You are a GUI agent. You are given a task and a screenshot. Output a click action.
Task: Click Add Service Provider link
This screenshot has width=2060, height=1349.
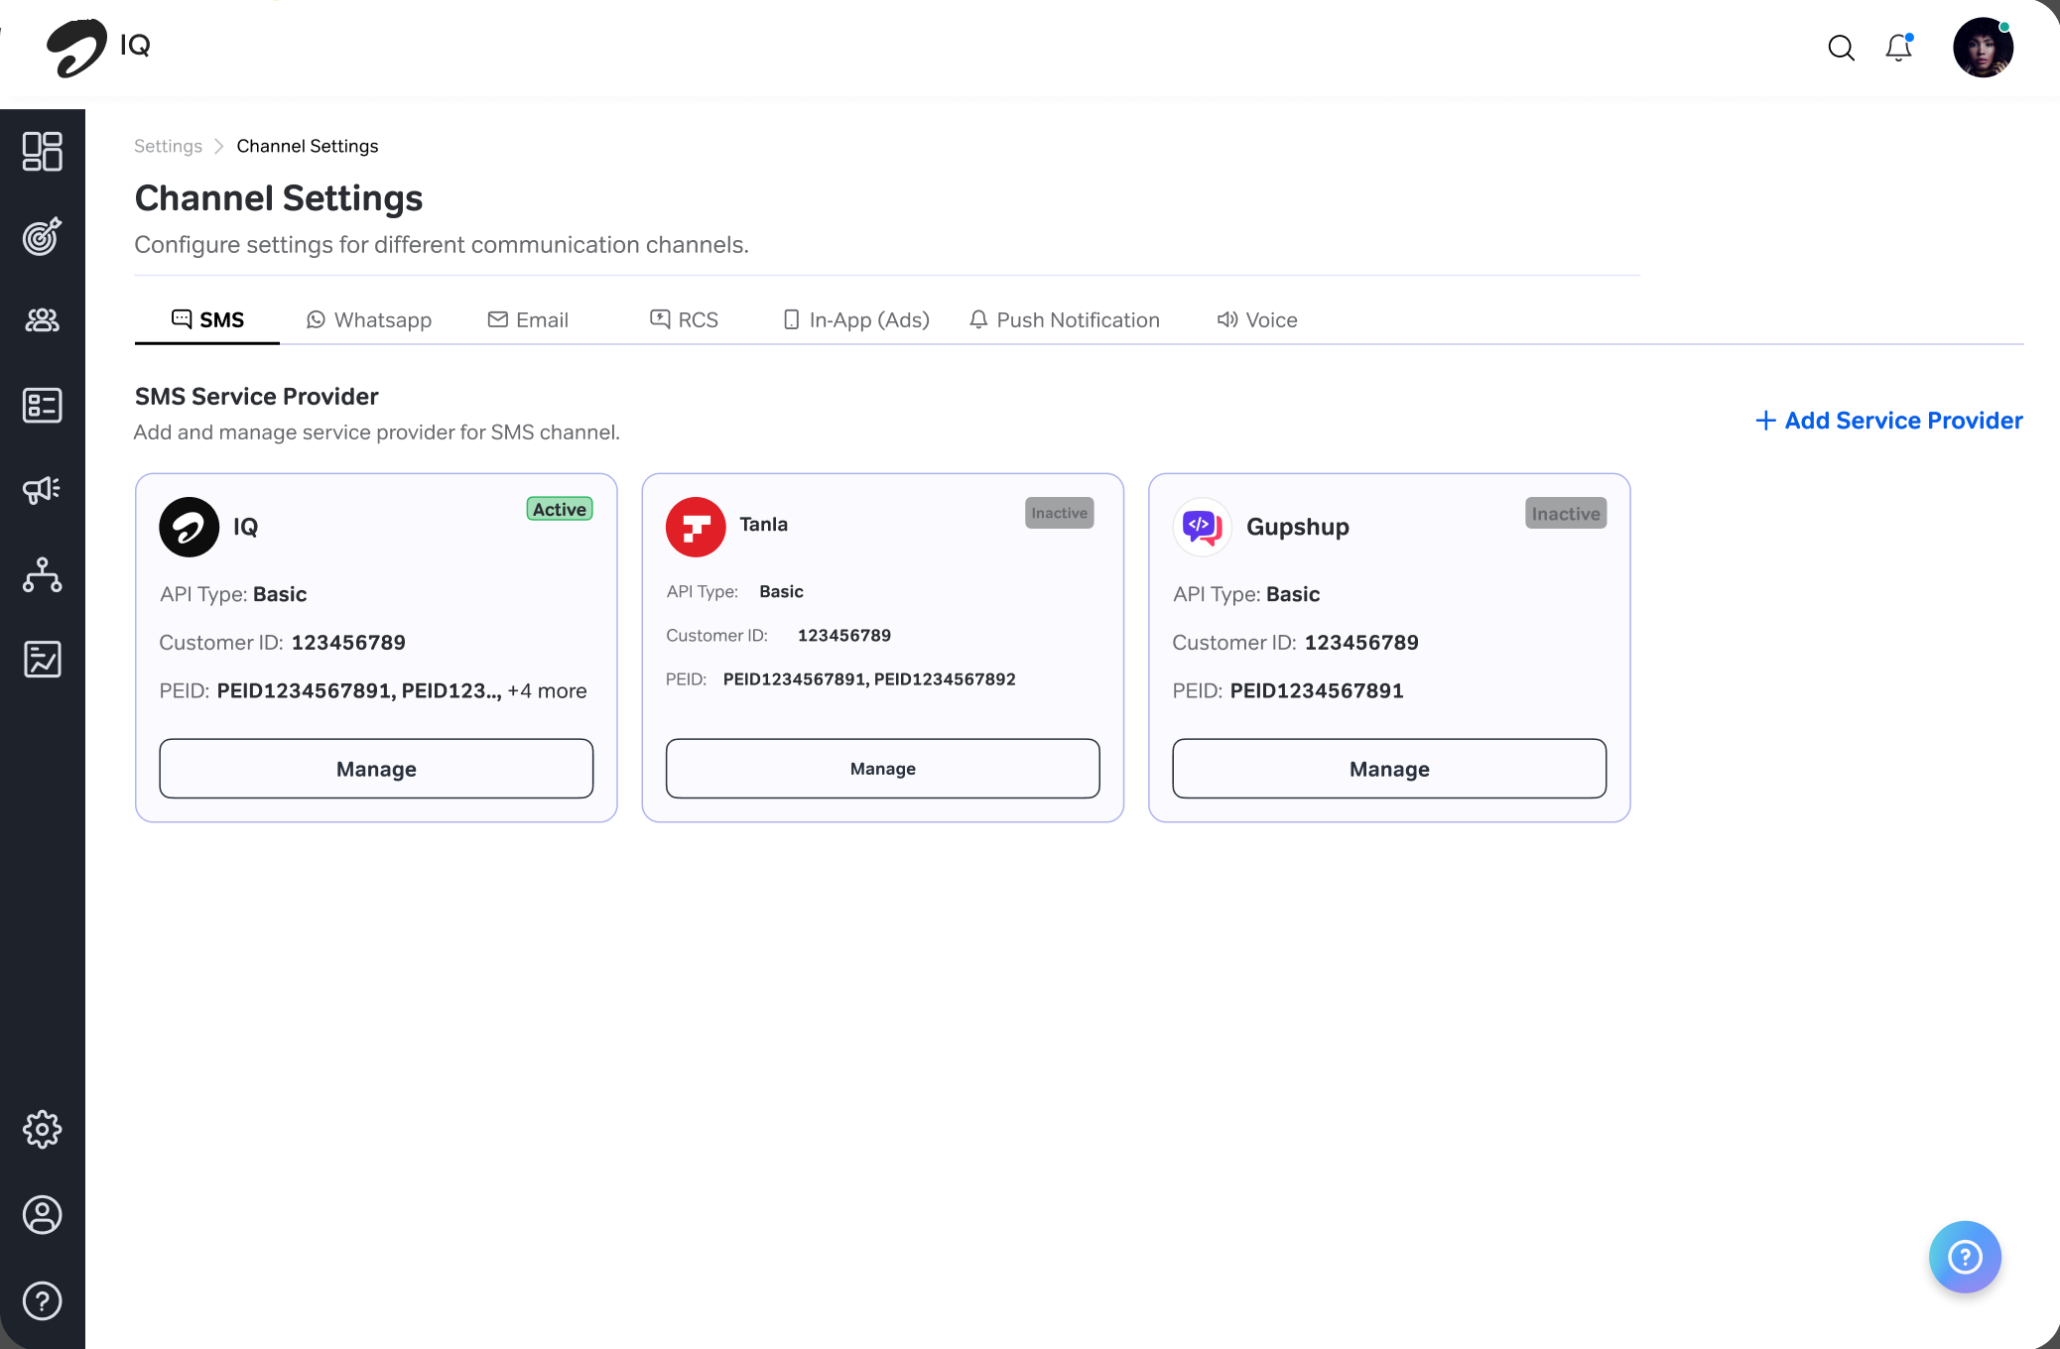point(1889,421)
